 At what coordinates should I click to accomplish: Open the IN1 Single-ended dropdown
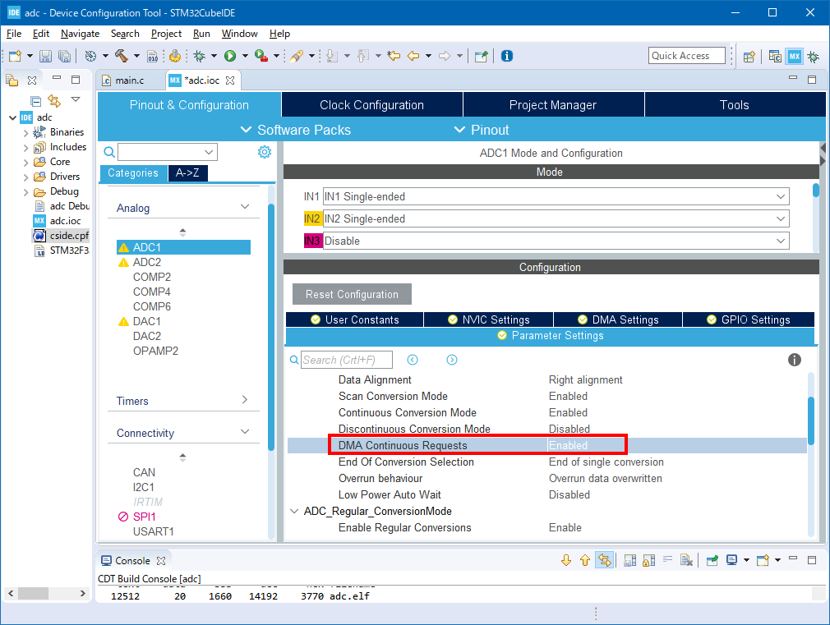[780, 196]
